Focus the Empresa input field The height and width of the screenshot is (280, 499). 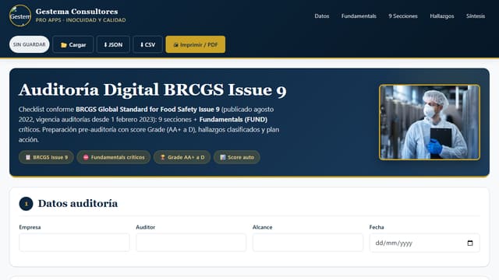[74, 243]
